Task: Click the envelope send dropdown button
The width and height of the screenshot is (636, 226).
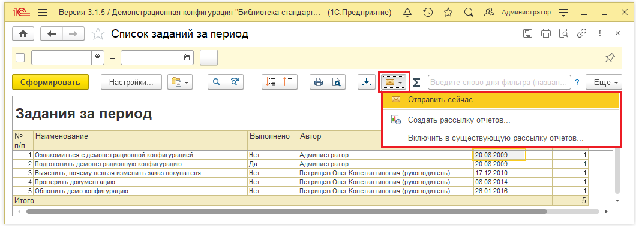Action: pos(394,82)
